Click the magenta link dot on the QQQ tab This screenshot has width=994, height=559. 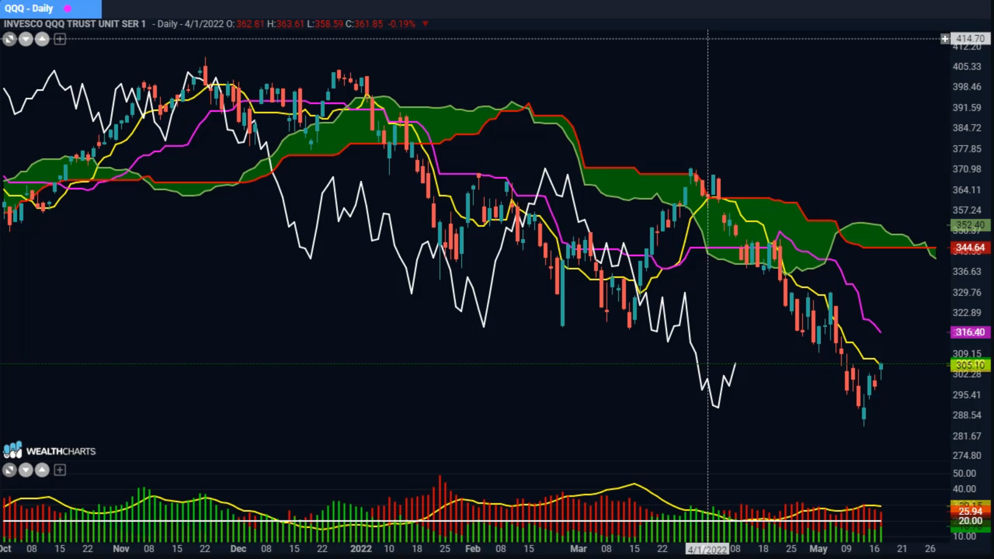coord(67,8)
